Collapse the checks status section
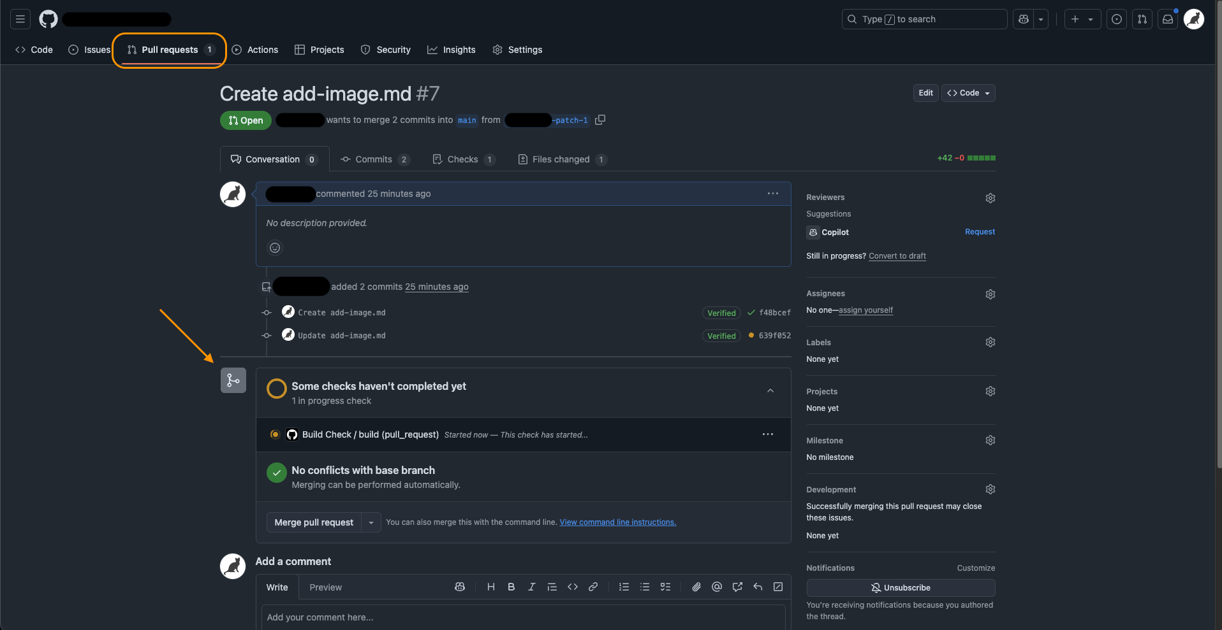The height and width of the screenshot is (630, 1222). (x=770, y=390)
